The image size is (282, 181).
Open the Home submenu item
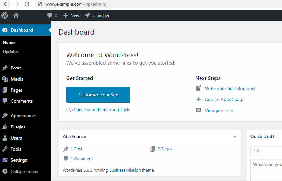point(9,43)
